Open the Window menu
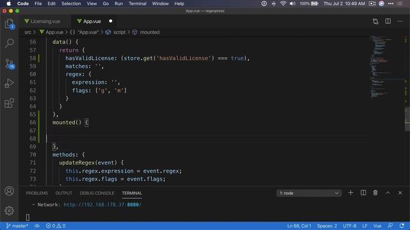 (x=160, y=4)
